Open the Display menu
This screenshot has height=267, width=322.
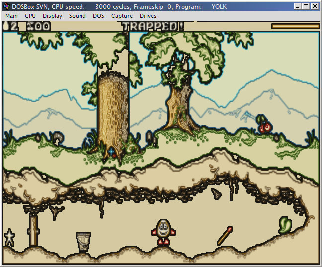(x=52, y=16)
